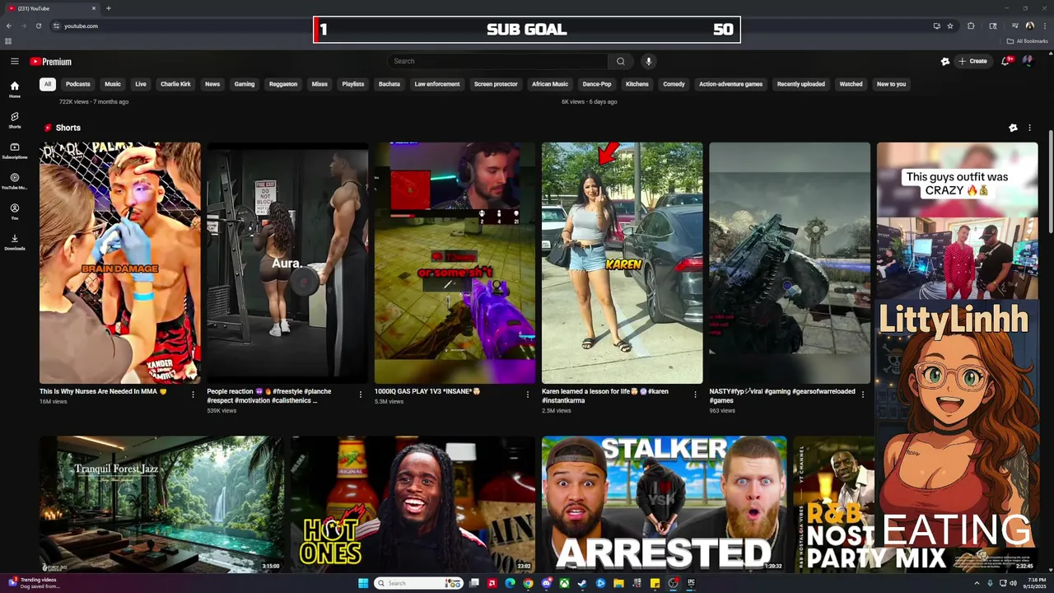1054x593 pixels.
Task: Select the Action-adventure games chip
Action: coord(731,84)
